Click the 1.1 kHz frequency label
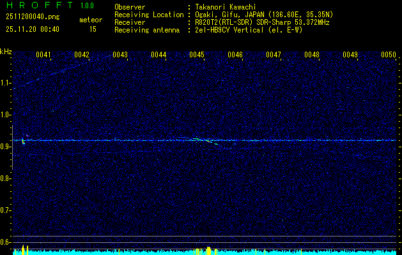 click(6, 83)
